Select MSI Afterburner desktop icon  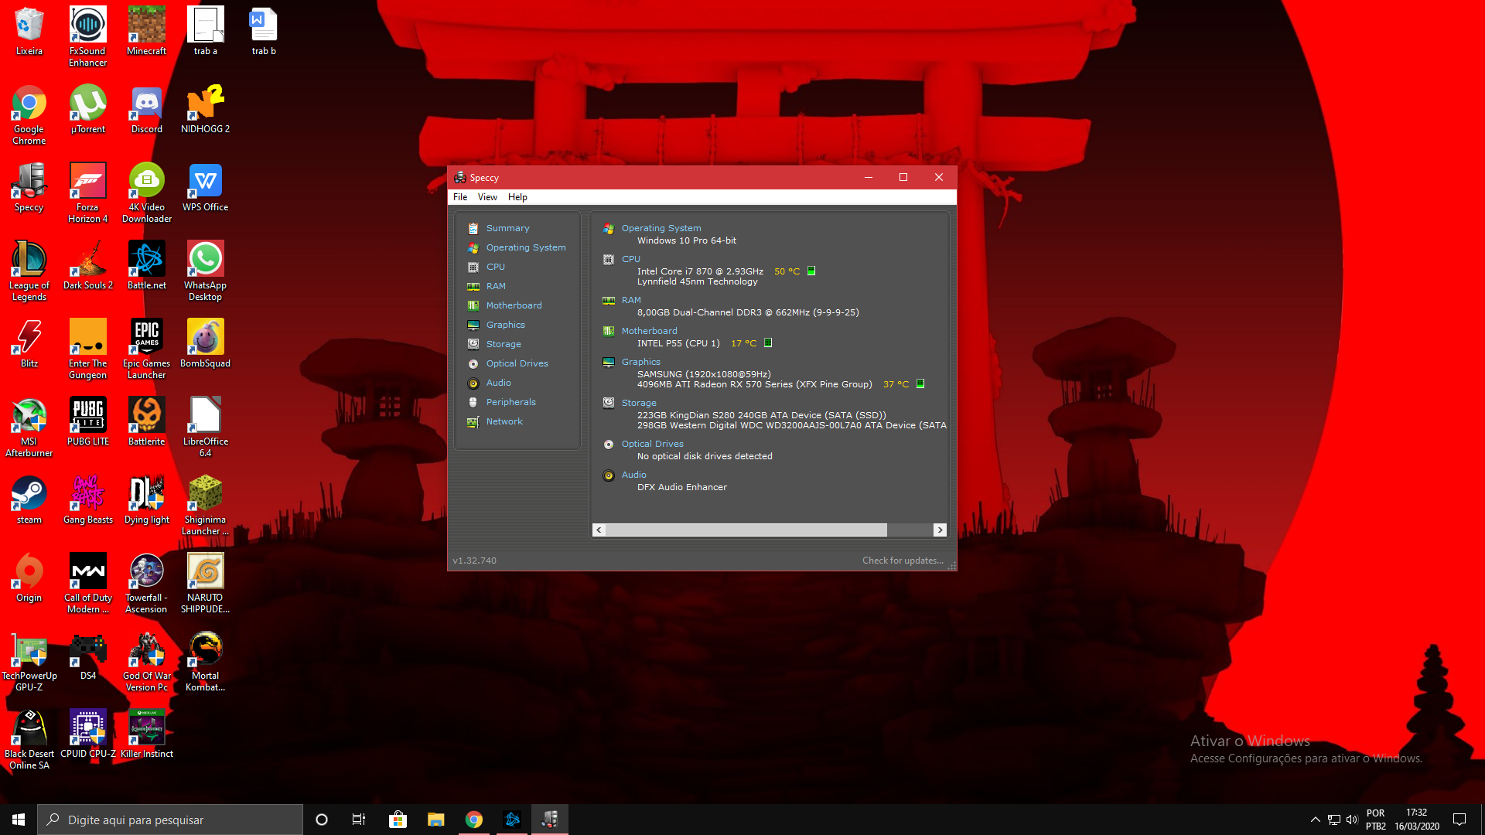(x=29, y=427)
